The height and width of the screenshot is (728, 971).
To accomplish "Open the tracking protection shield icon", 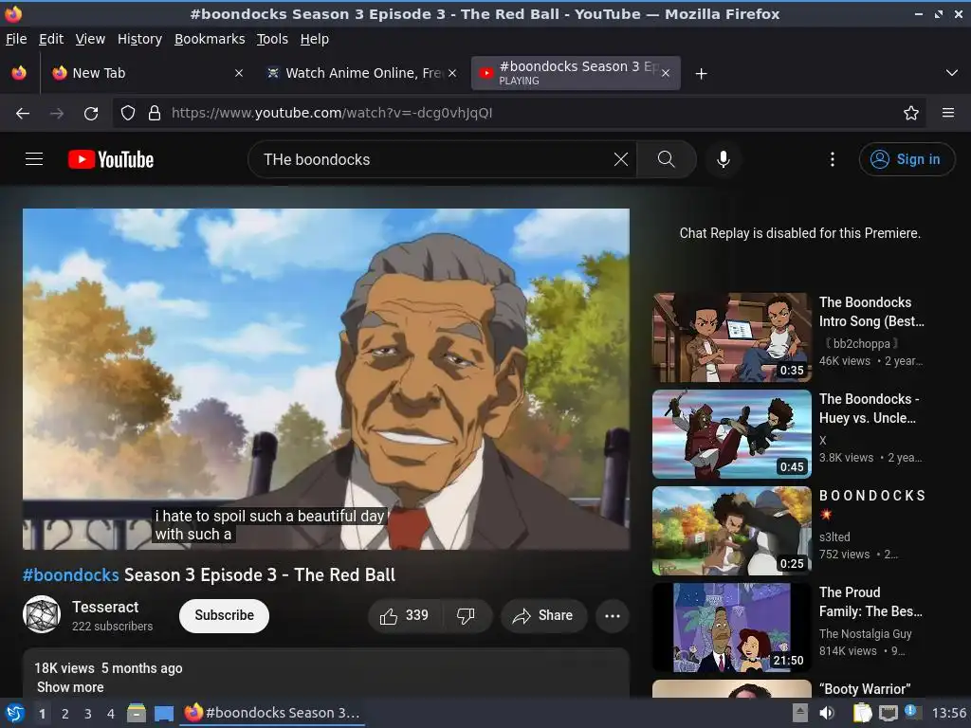I will (x=128, y=114).
